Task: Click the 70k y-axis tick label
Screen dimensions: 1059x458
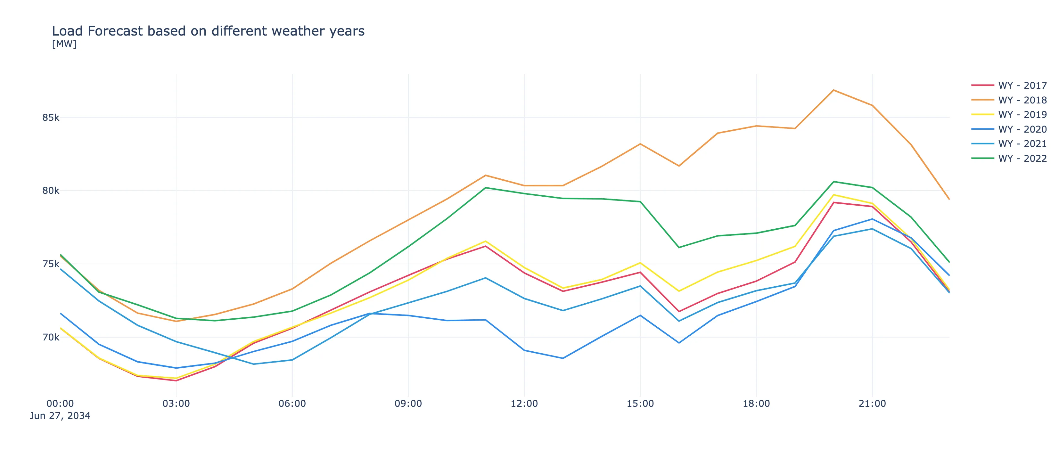Action: click(51, 338)
